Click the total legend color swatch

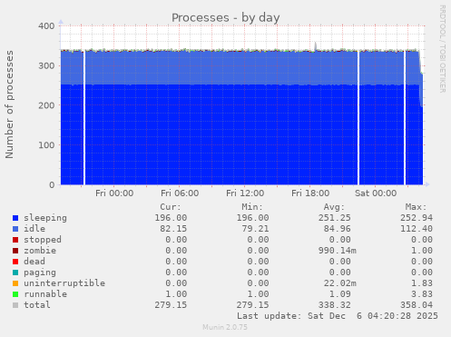pos(15,305)
